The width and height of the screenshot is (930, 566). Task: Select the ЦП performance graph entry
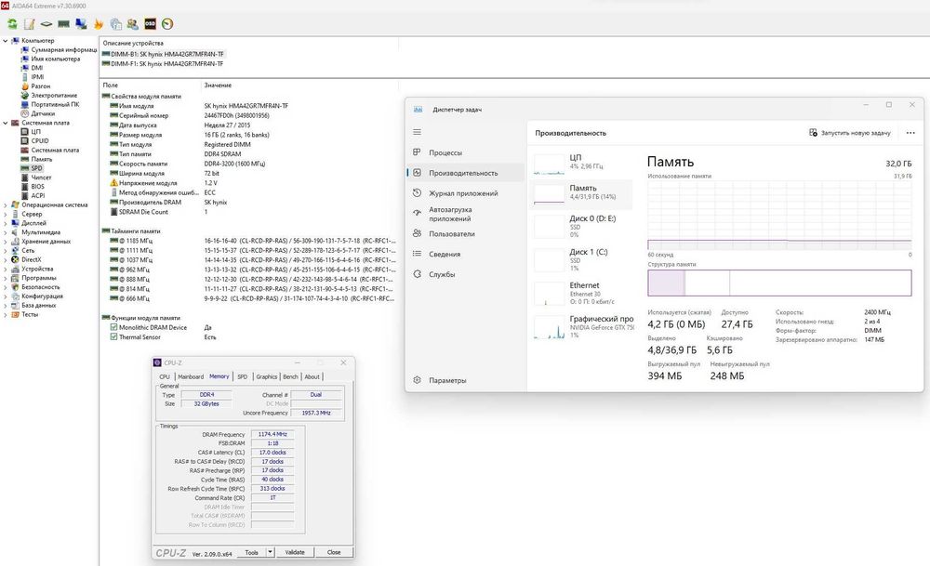pos(581,163)
